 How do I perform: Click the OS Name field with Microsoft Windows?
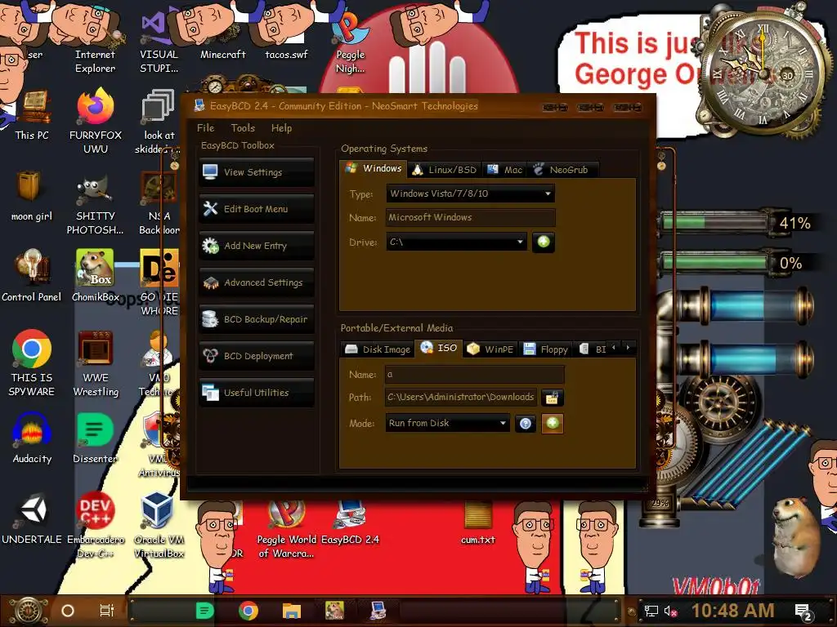[470, 217]
